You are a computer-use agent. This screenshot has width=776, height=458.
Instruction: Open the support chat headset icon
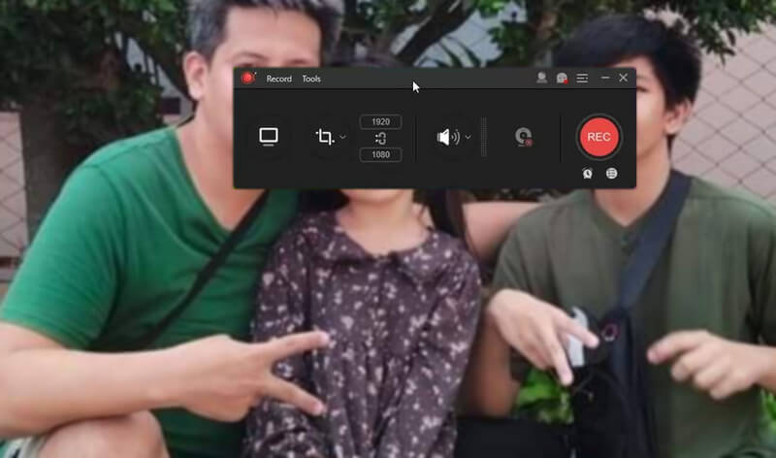click(562, 78)
